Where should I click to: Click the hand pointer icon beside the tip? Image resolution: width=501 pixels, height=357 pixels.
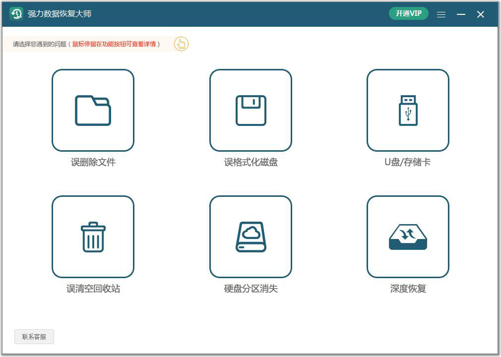[x=181, y=44]
